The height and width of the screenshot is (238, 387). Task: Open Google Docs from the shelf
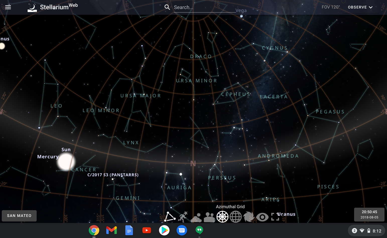tap(129, 230)
